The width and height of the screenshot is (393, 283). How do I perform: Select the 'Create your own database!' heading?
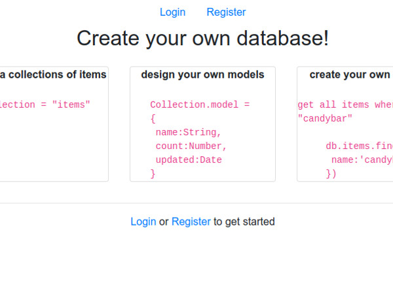point(202,38)
